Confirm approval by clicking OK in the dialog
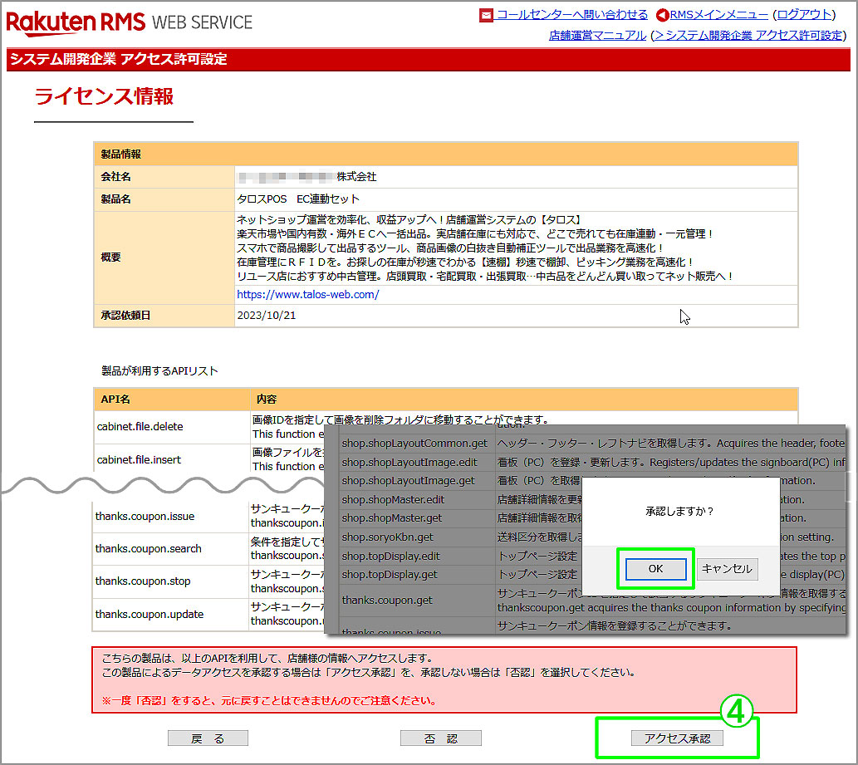Viewport: 858px width, 765px height. 656,569
